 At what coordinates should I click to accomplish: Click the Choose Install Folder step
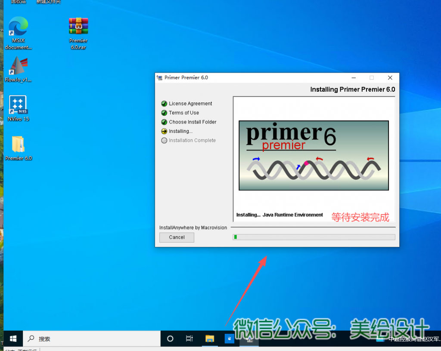[x=192, y=122]
